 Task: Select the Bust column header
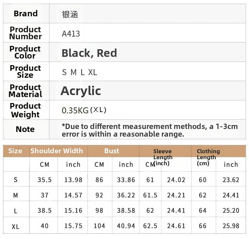click(x=112, y=151)
